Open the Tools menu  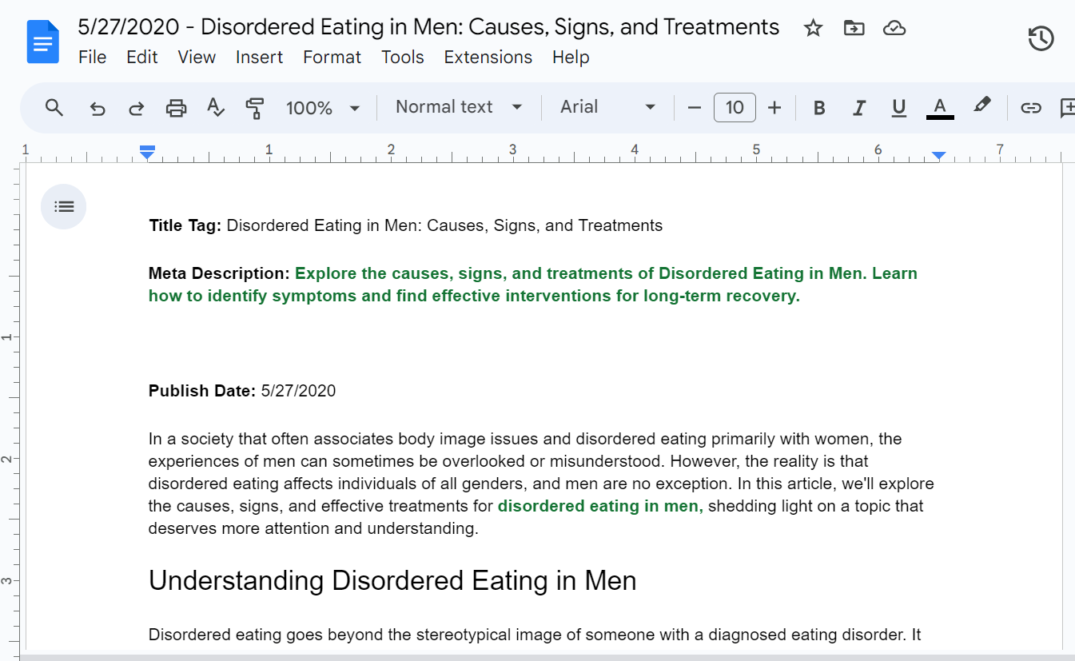403,58
